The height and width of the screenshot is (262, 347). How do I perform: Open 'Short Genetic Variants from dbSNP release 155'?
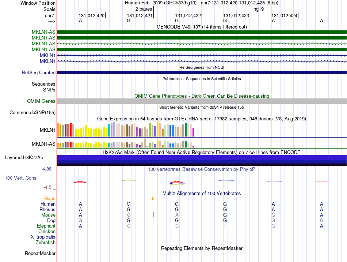coord(202,107)
